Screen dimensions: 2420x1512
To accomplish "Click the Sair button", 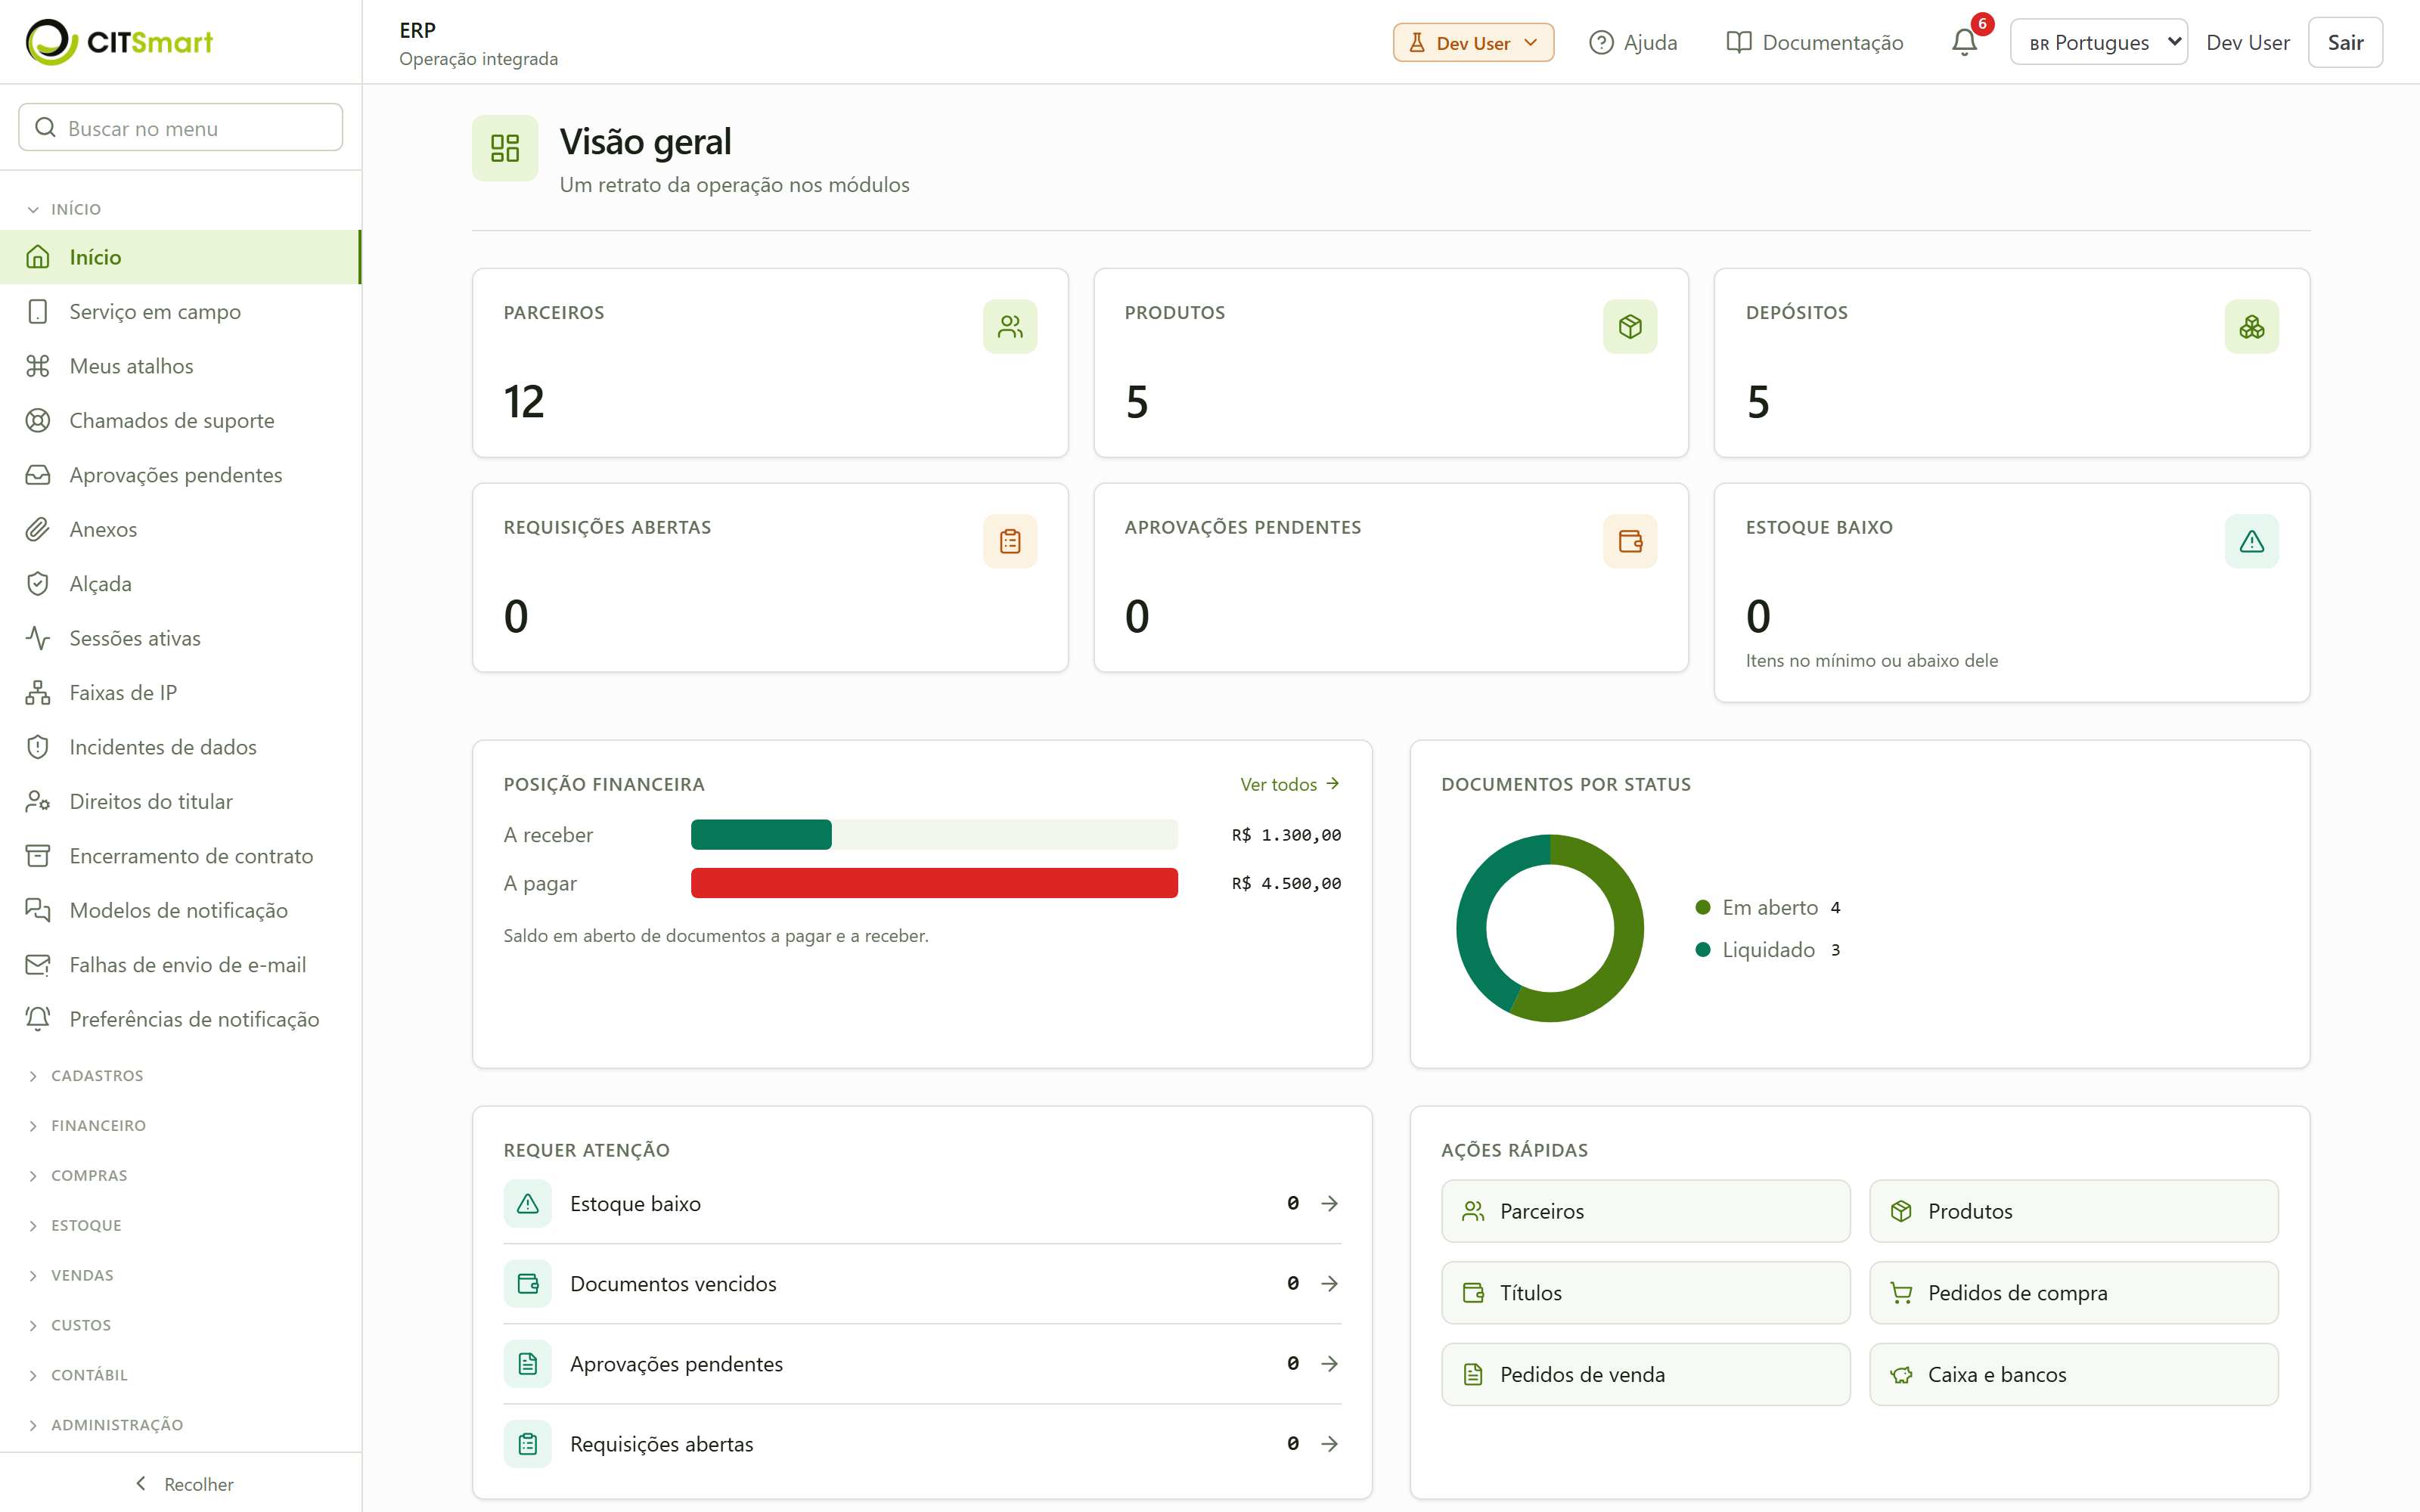I will tap(2344, 42).
